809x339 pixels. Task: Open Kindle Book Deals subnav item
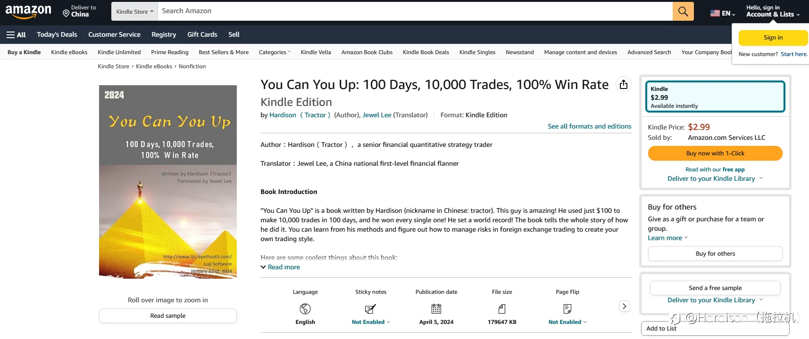(426, 52)
